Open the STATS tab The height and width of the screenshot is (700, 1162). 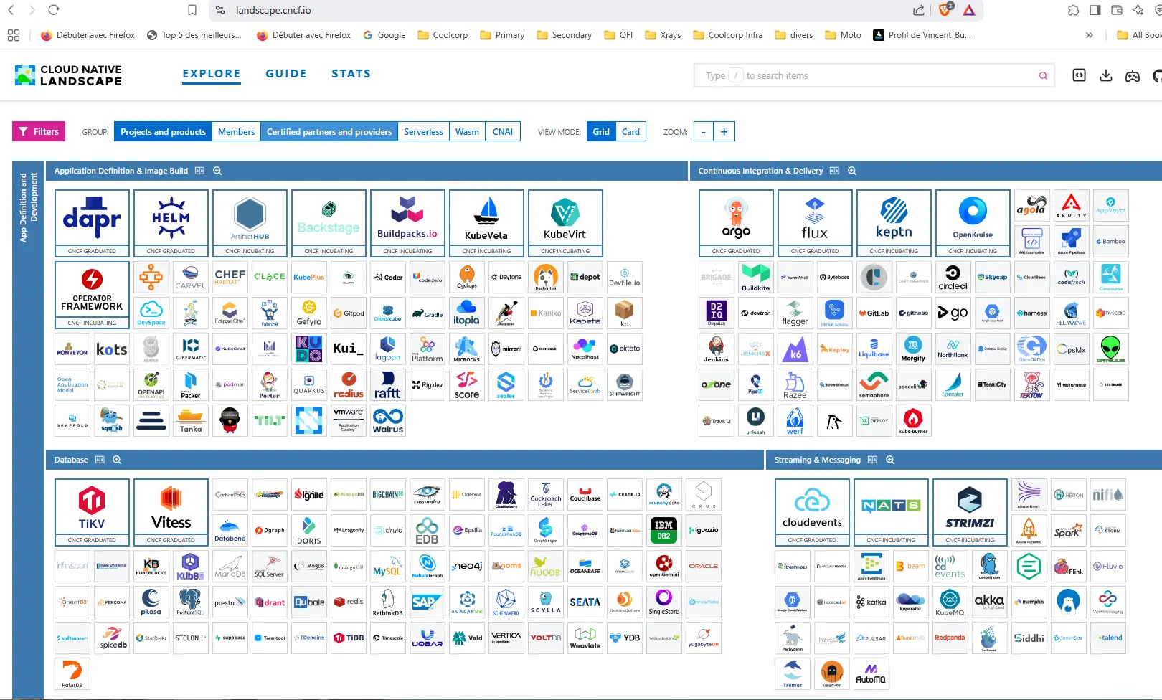click(351, 74)
